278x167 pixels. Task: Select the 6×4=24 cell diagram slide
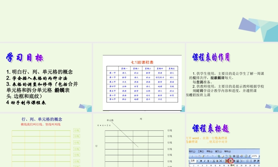[x=139, y=140]
